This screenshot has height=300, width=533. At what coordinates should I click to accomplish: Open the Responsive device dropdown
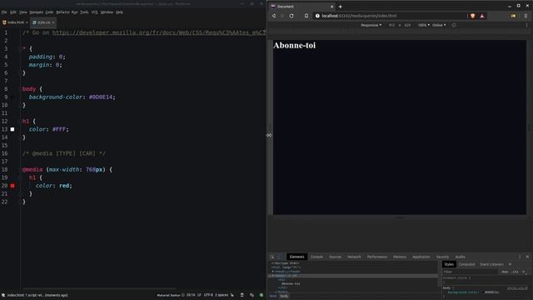[x=371, y=25]
